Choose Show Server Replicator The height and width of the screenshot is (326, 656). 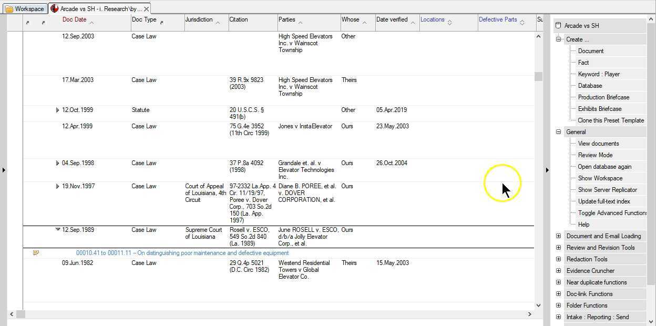click(607, 190)
